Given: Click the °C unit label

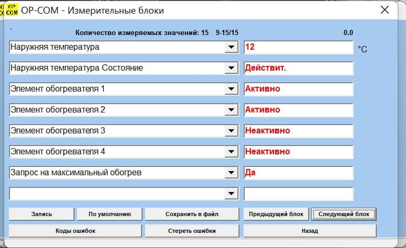Looking at the screenshot, I should point(363,49).
